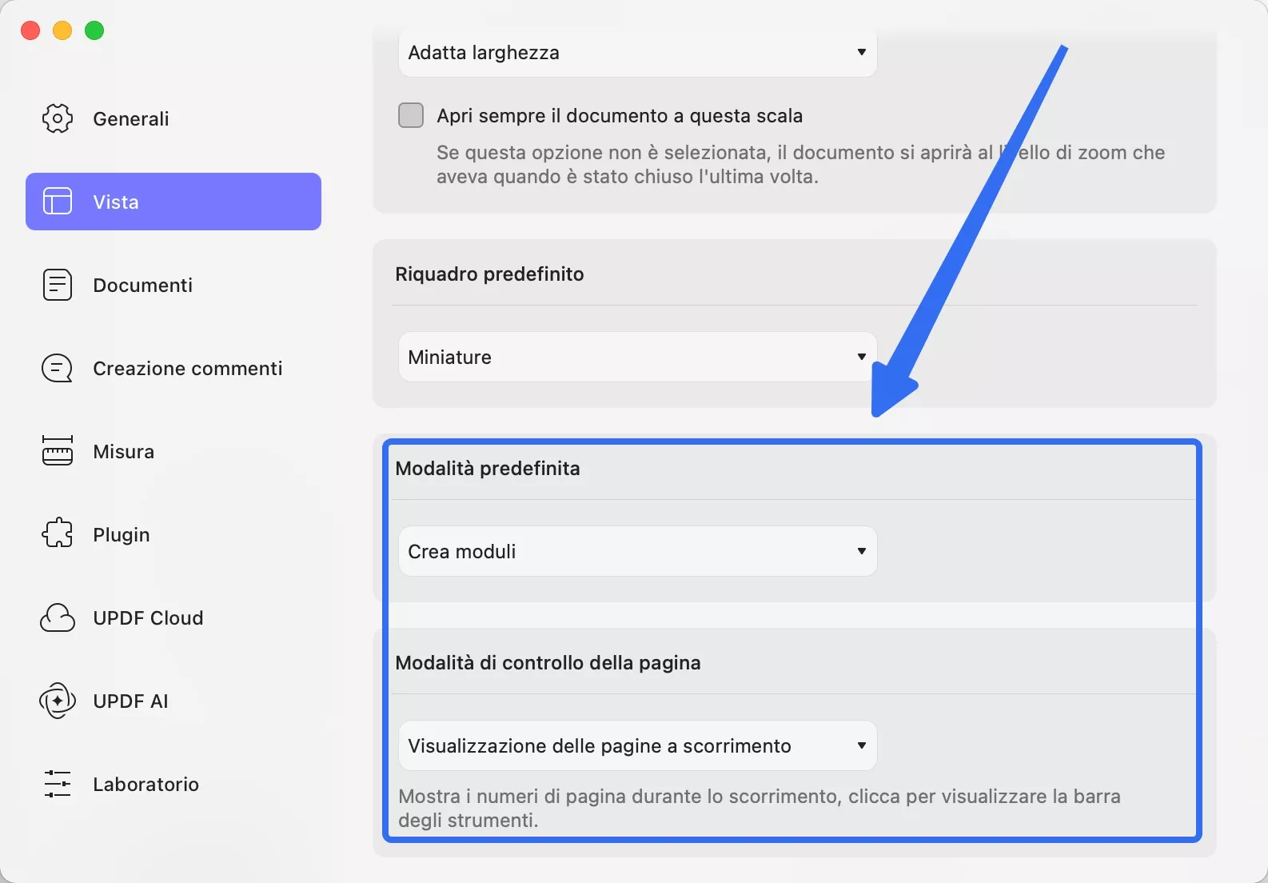Screen dimensions: 1268x883
Task: Click the Misura ruler icon
Action: coord(57,451)
